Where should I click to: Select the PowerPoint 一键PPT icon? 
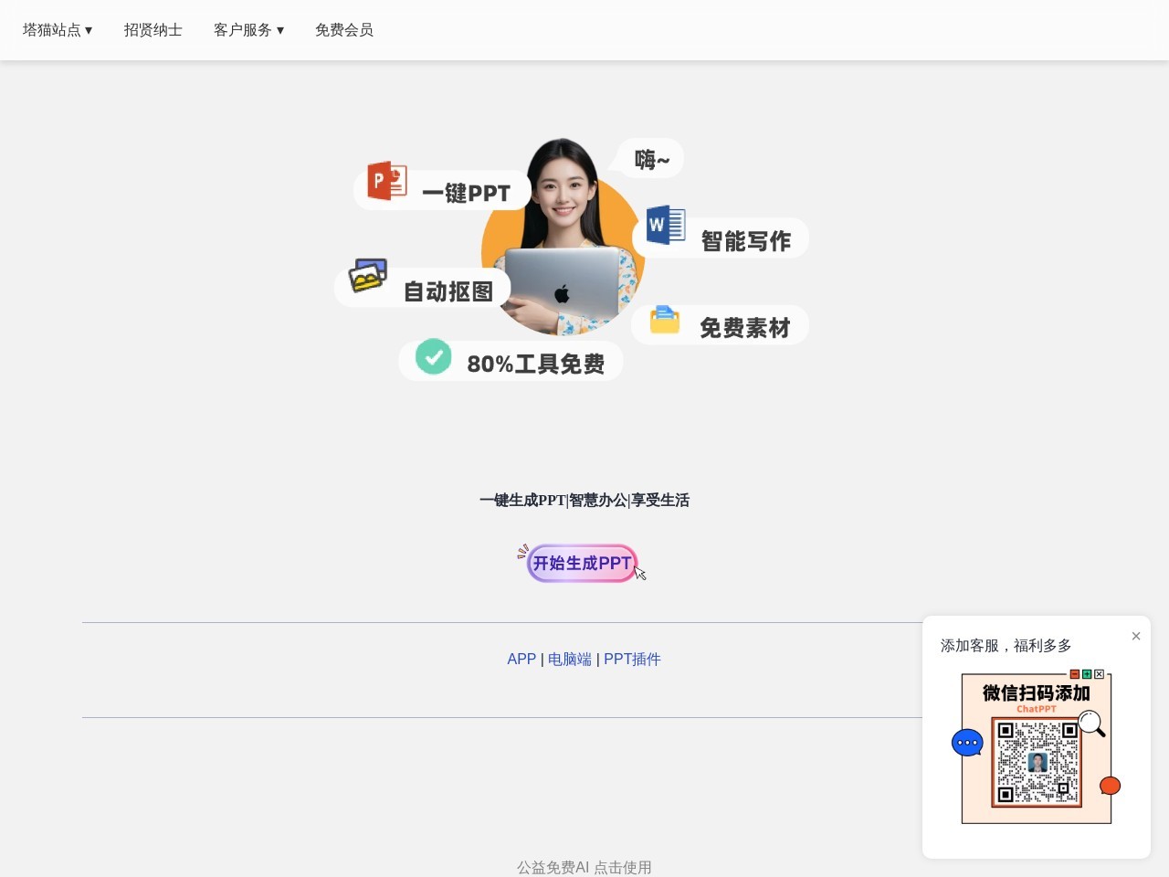coord(384,181)
